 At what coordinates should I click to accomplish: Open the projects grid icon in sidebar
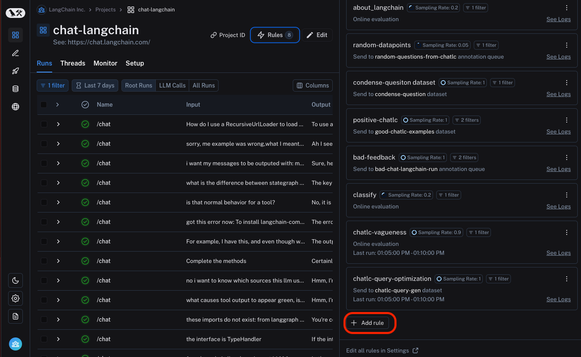point(15,35)
